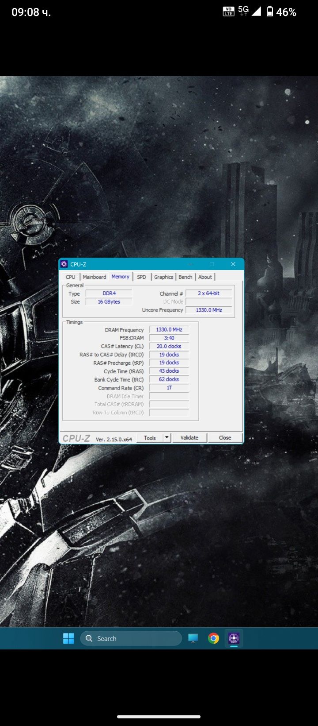Screen dimensions: 318x726
Task: Click the Close button in CPU-Z footer
Action: point(225,438)
